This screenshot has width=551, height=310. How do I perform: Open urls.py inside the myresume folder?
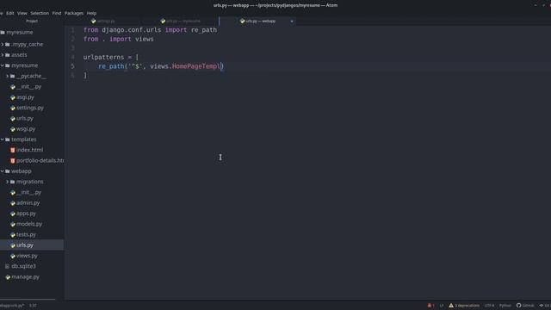coord(25,119)
